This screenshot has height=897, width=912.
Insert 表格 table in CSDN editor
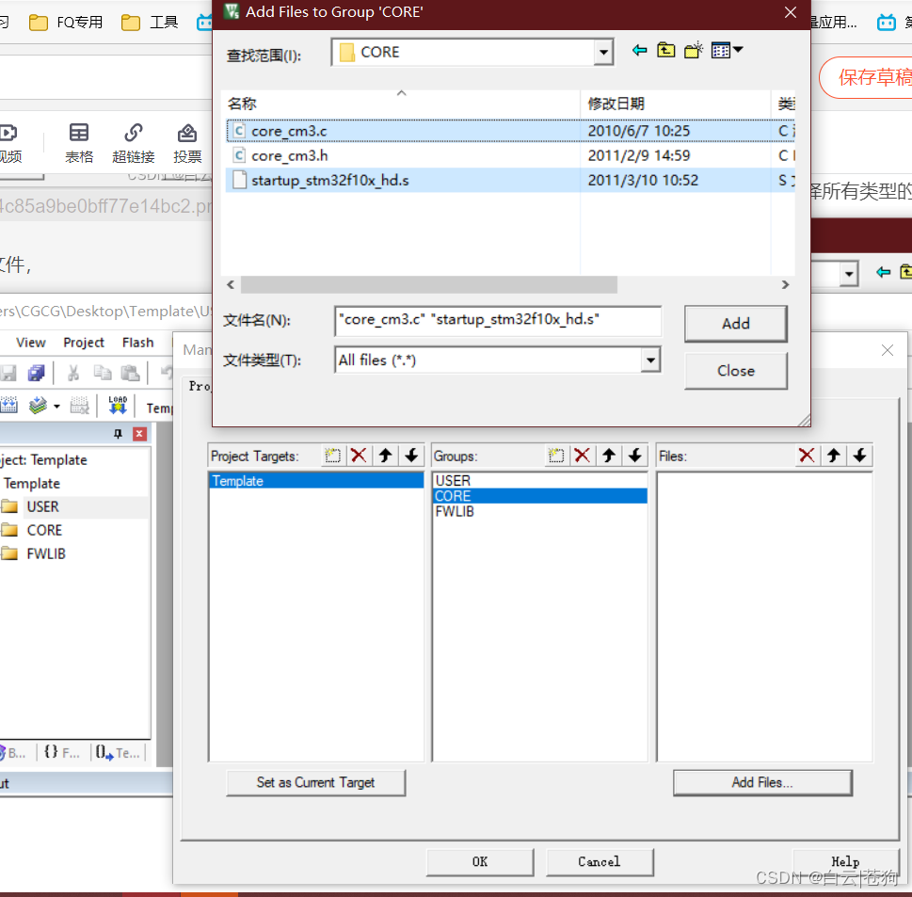[79, 142]
